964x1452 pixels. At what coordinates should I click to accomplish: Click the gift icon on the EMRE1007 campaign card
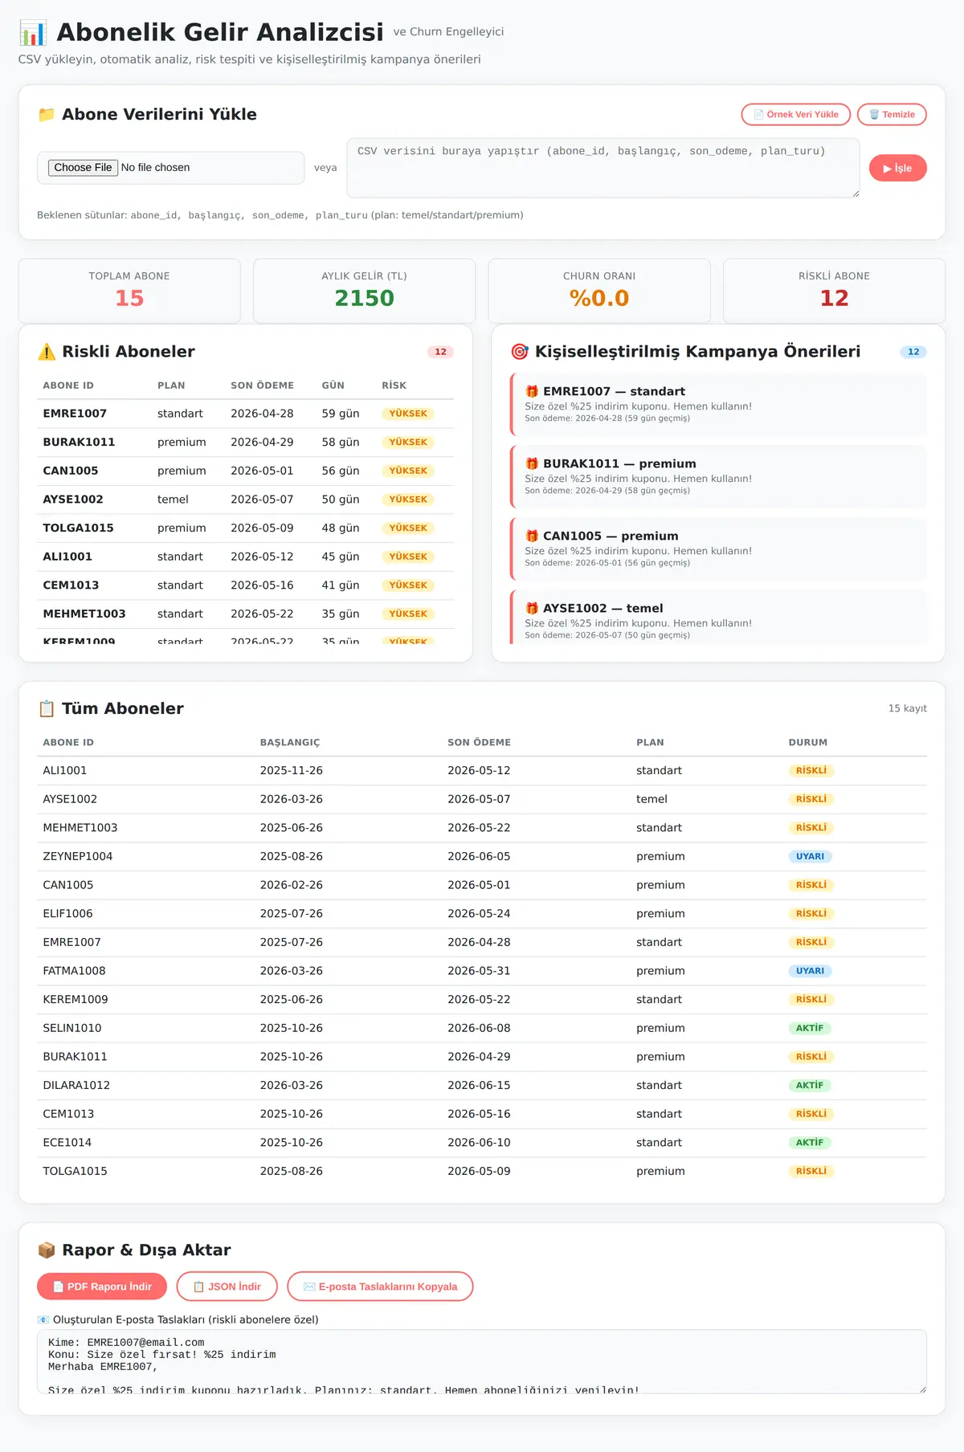(532, 391)
